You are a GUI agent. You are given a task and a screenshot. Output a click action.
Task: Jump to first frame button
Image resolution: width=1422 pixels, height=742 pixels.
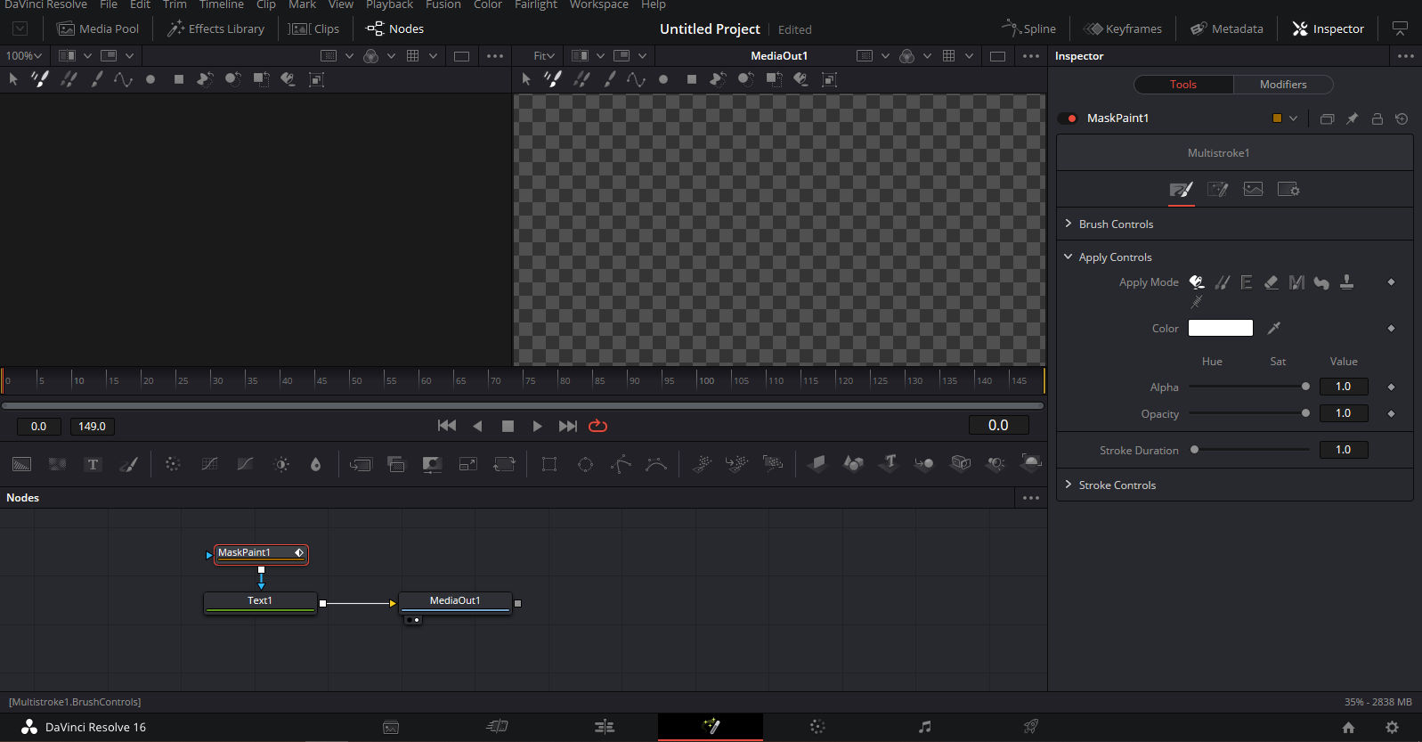(447, 426)
